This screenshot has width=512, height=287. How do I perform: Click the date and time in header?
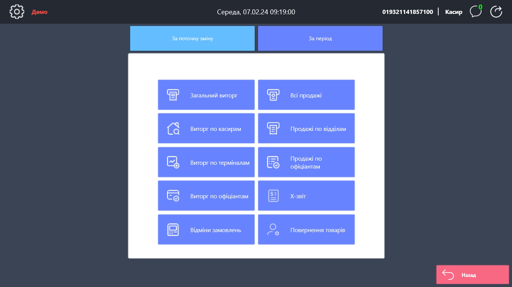pos(256,12)
